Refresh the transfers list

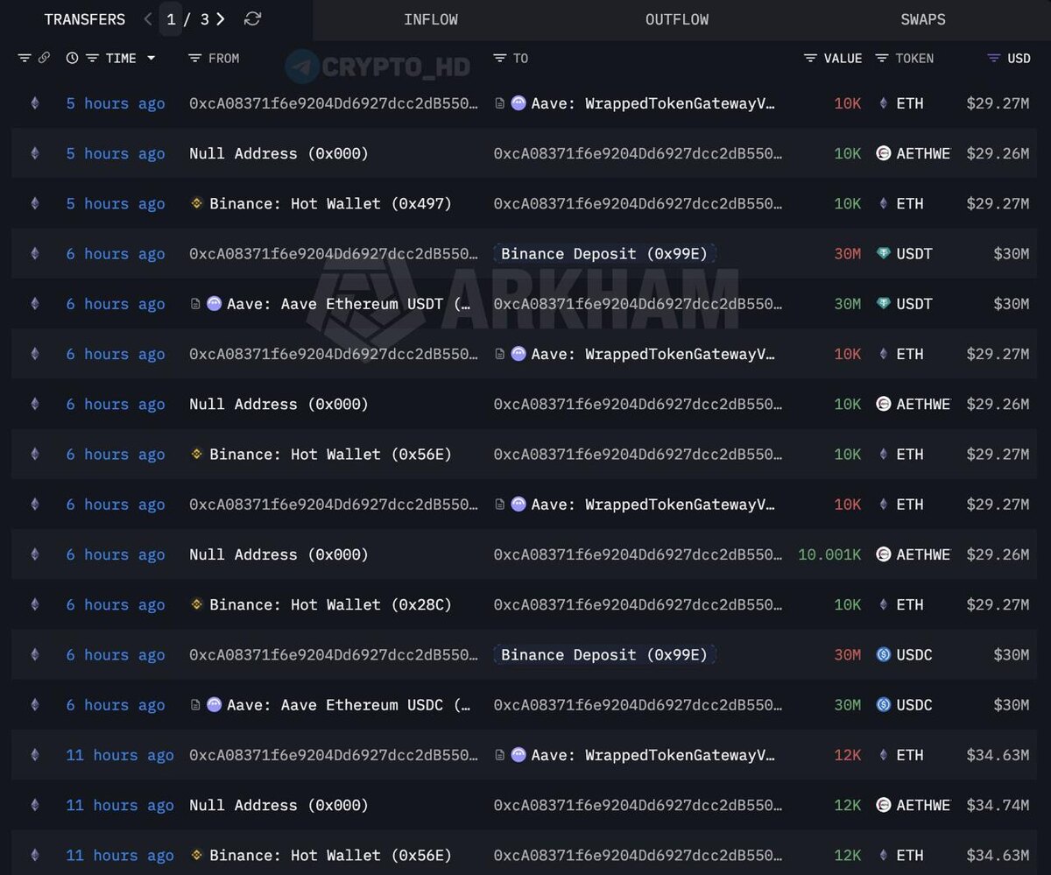252,19
